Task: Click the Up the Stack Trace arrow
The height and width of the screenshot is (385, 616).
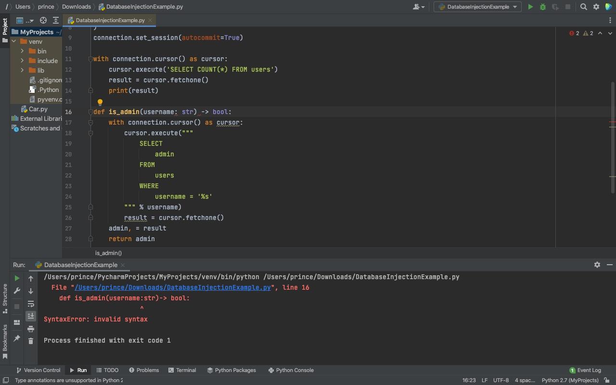Action: pyautogui.click(x=31, y=279)
